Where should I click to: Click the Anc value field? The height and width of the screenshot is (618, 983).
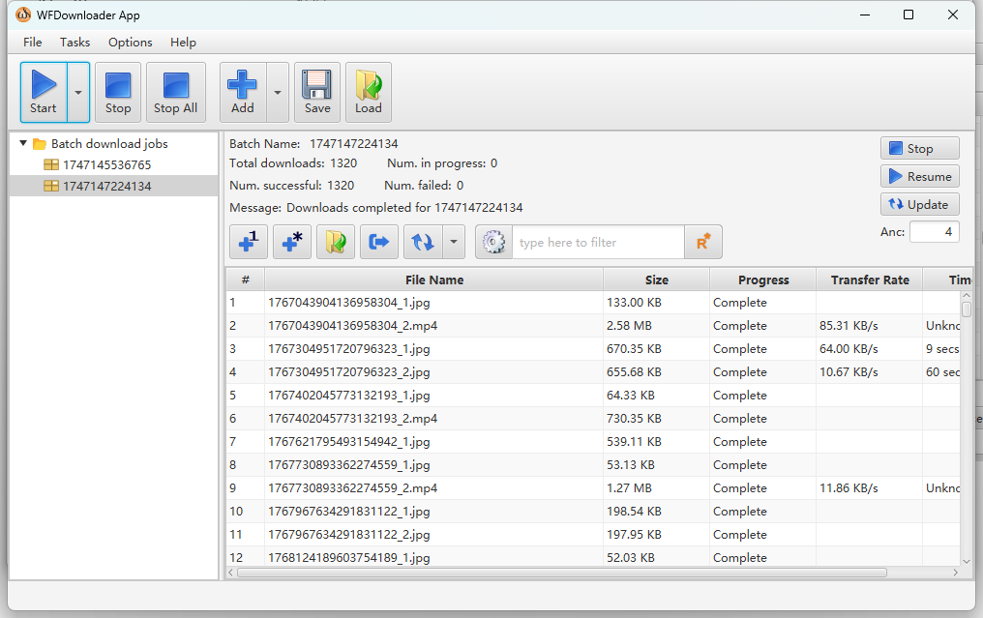(x=934, y=232)
